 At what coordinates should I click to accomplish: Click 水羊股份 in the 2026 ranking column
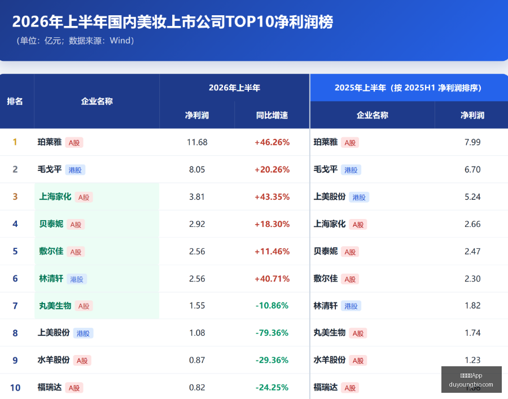54,360
